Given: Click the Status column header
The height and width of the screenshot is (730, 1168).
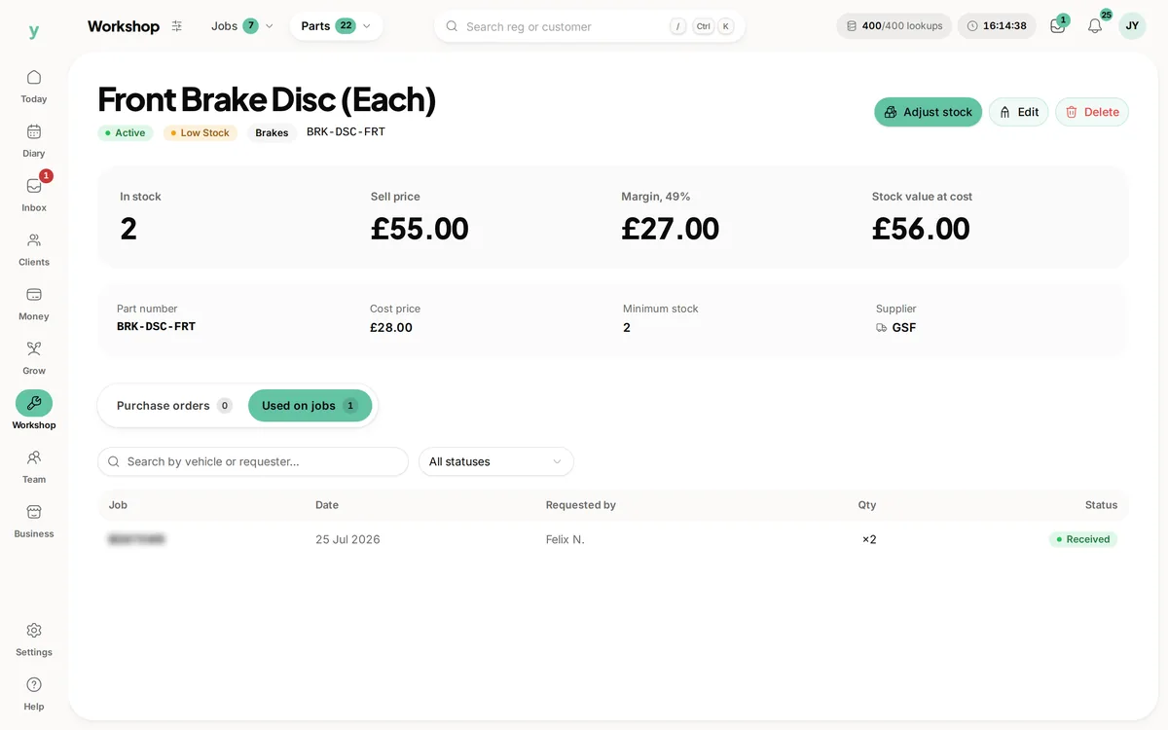Looking at the screenshot, I should pos(1102,505).
